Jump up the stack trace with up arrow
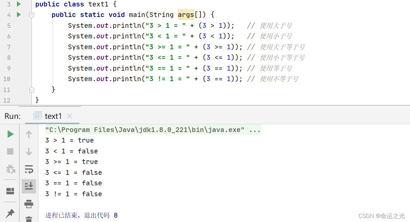Viewport: 410px width, 222px height. 29,134
